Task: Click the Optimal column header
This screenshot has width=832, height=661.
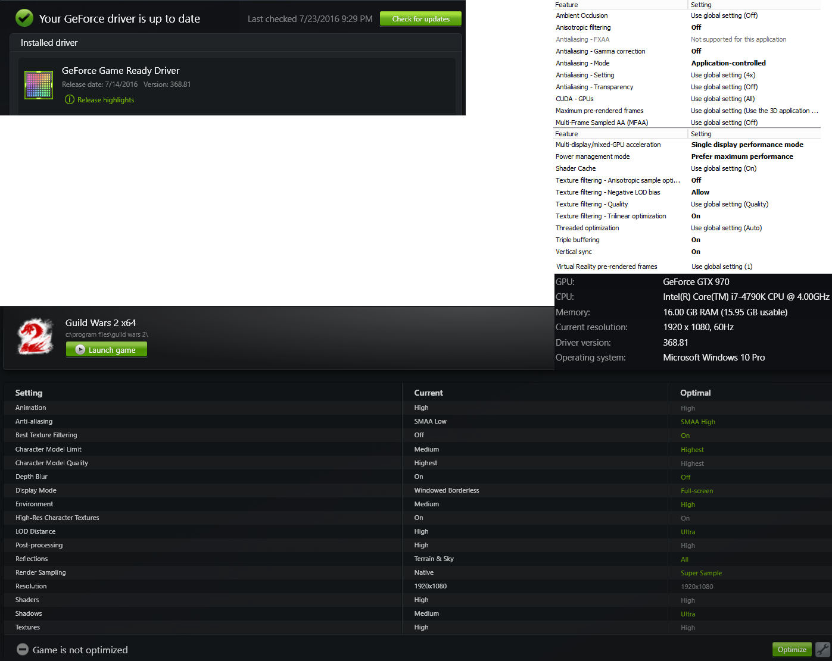Action: [x=695, y=393]
